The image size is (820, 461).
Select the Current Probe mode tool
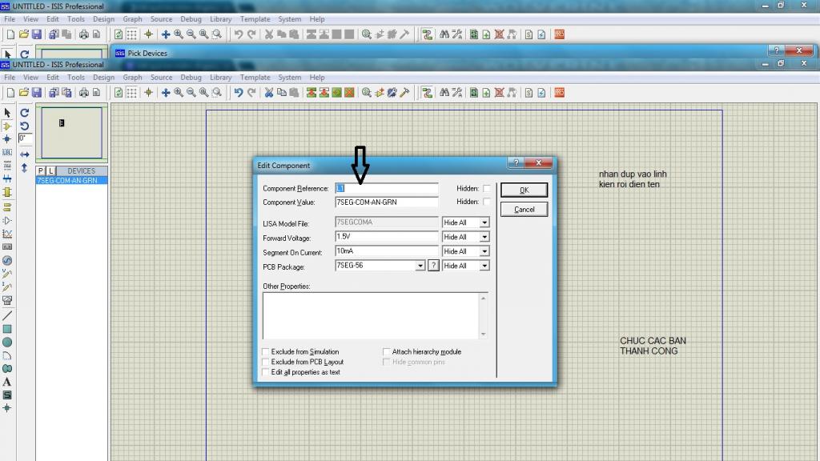pyautogui.click(x=6, y=287)
